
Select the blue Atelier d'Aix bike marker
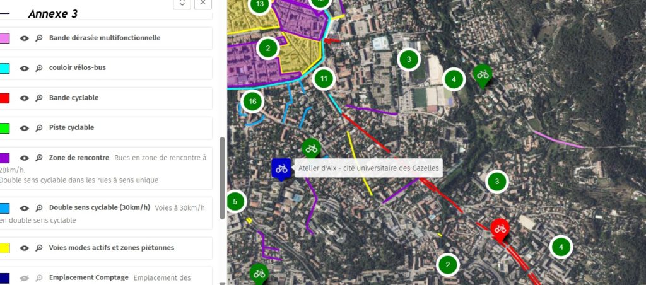pos(281,168)
